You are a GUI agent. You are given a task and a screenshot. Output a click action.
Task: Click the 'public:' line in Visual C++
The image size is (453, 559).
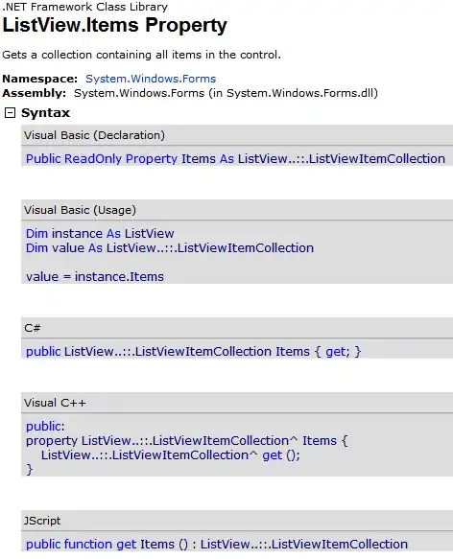pos(45,426)
